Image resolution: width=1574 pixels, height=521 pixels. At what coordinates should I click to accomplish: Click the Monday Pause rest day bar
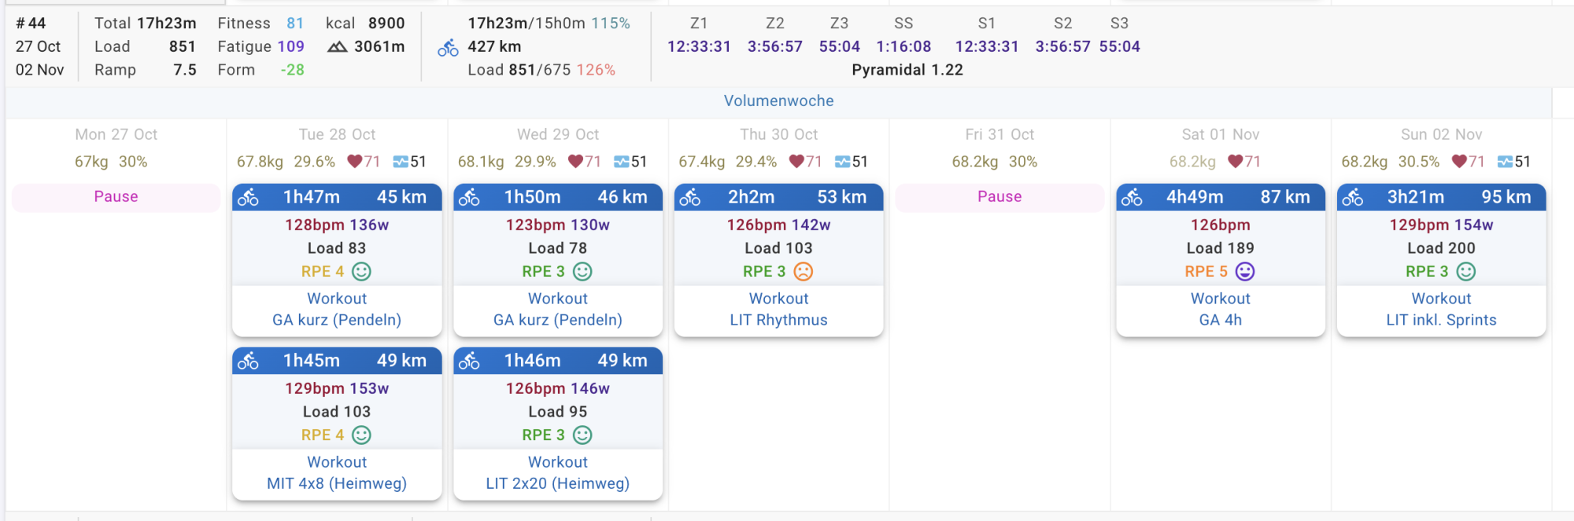click(116, 196)
